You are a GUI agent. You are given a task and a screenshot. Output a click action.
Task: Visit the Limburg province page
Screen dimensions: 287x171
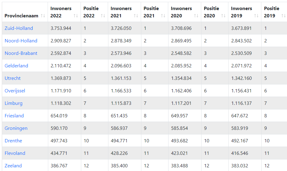(x=13, y=103)
